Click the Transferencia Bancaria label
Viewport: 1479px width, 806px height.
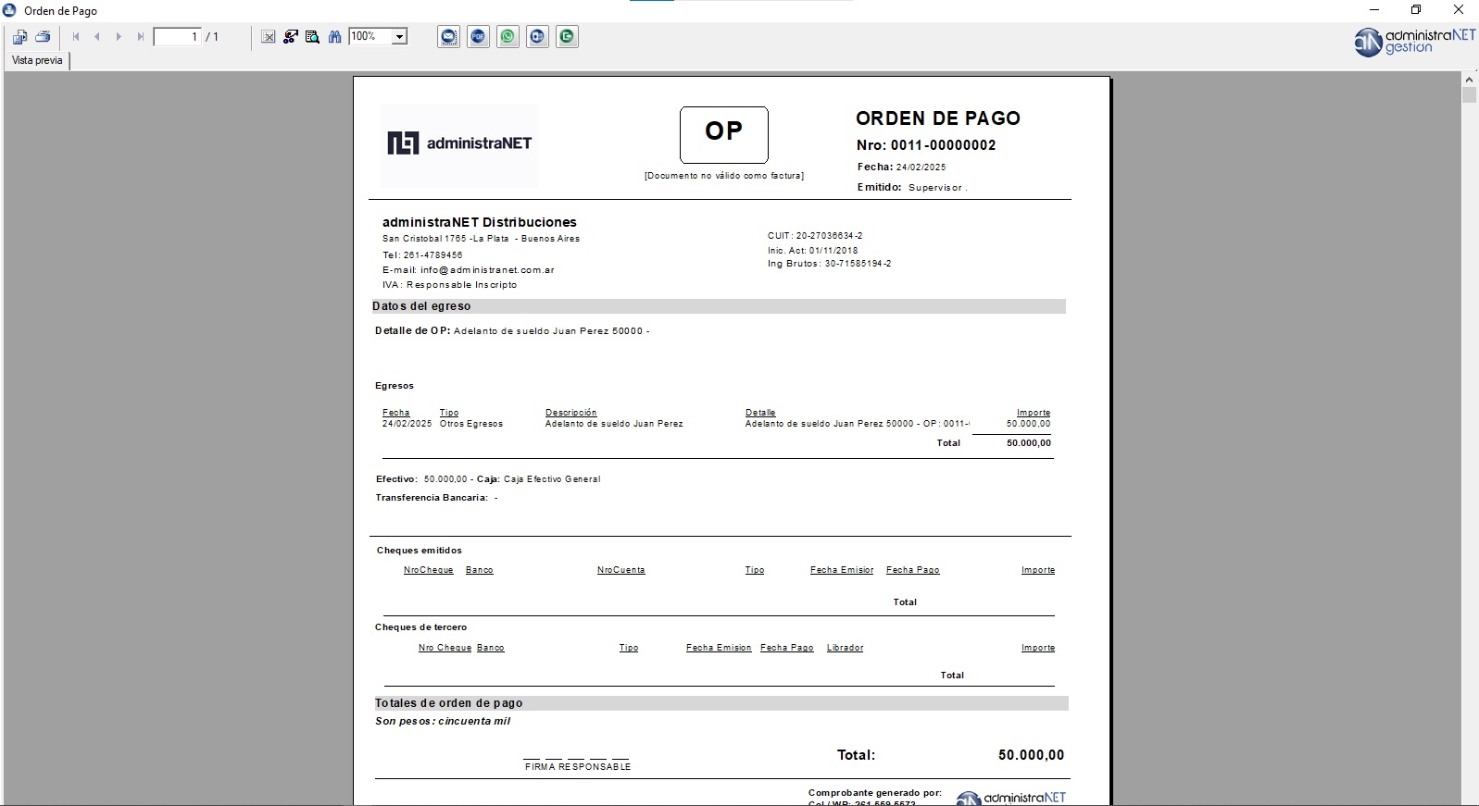coord(432,498)
